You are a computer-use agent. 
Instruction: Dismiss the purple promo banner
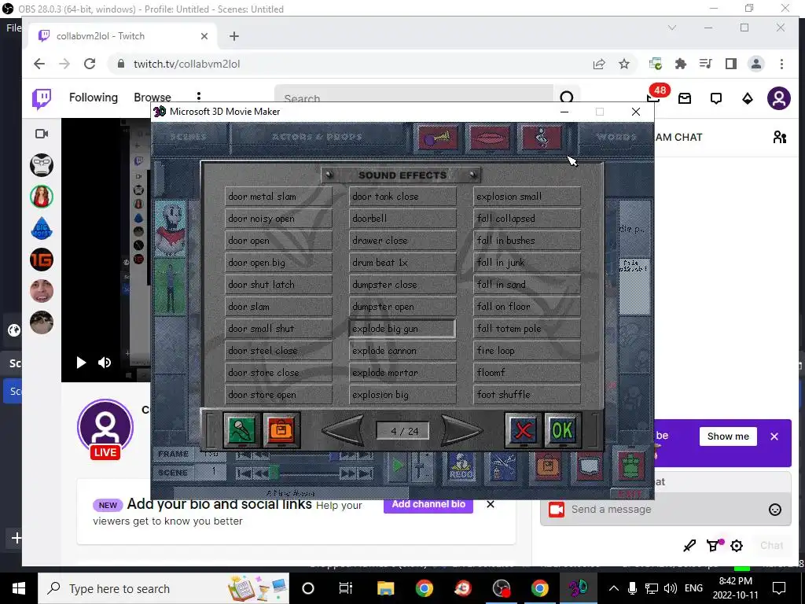[x=774, y=436]
